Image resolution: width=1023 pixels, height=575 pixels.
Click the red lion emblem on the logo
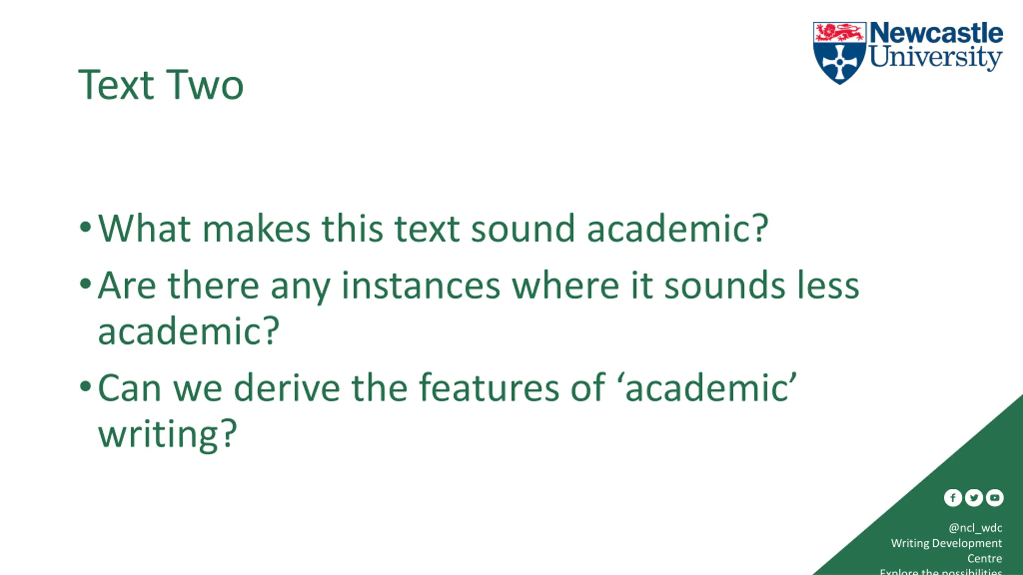point(839,32)
